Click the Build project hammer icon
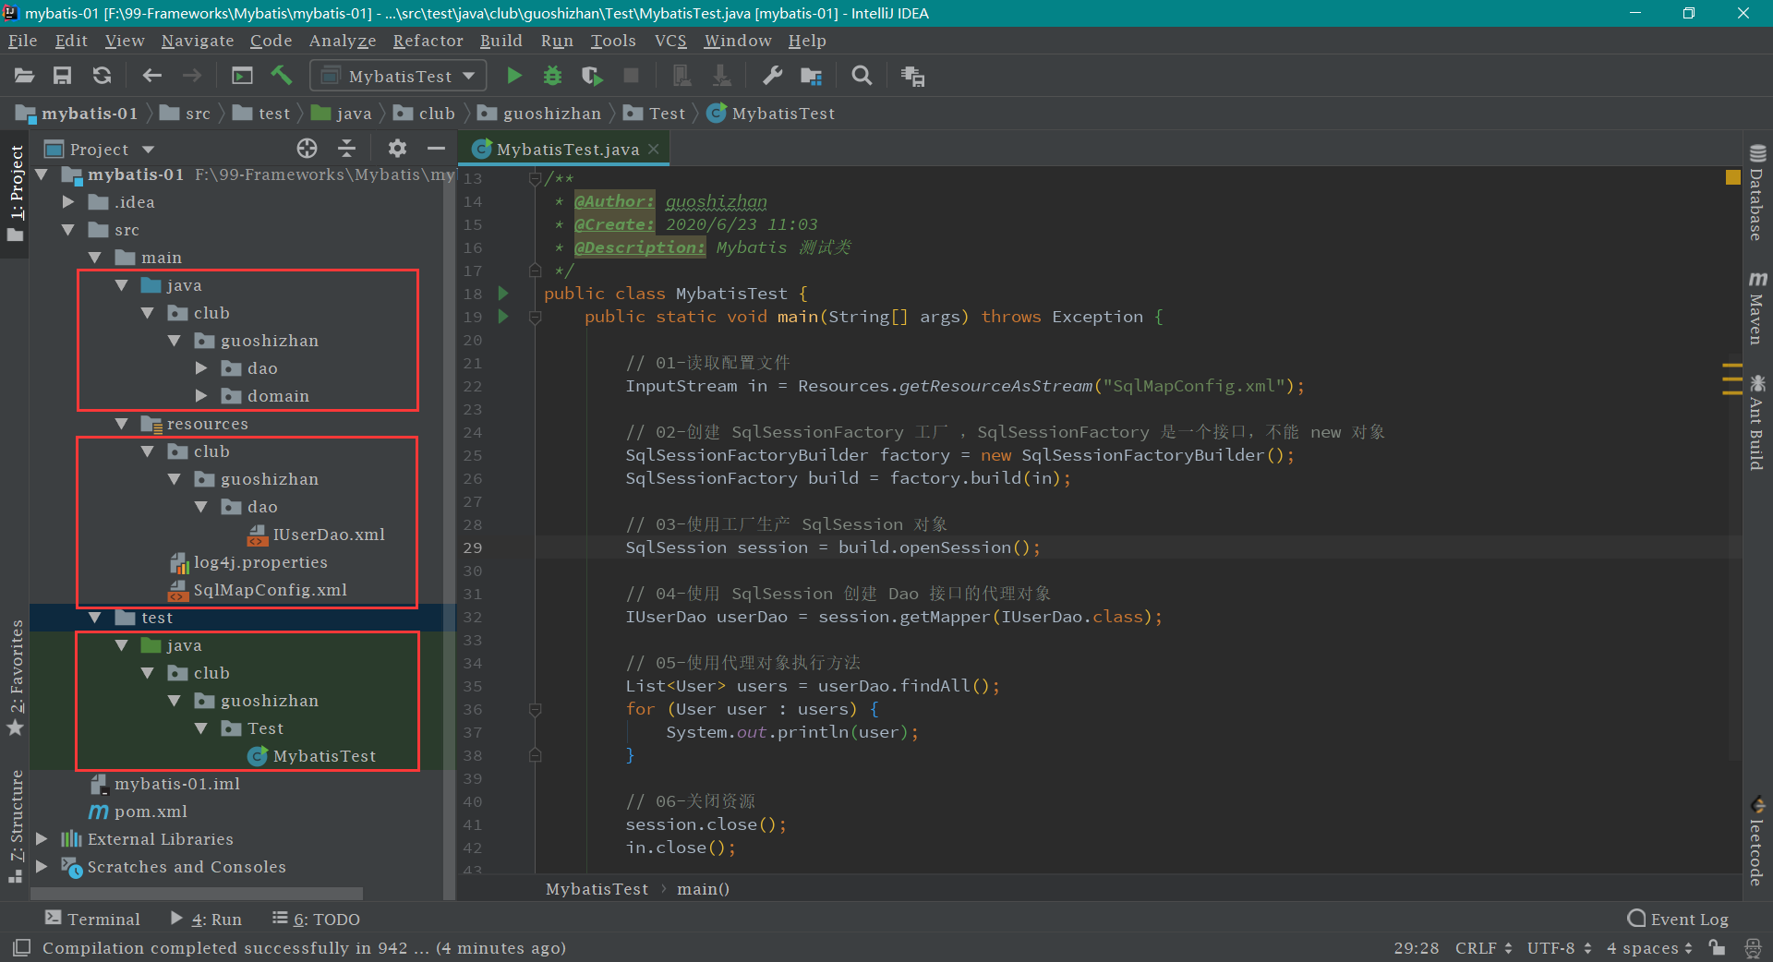 (x=282, y=76)
